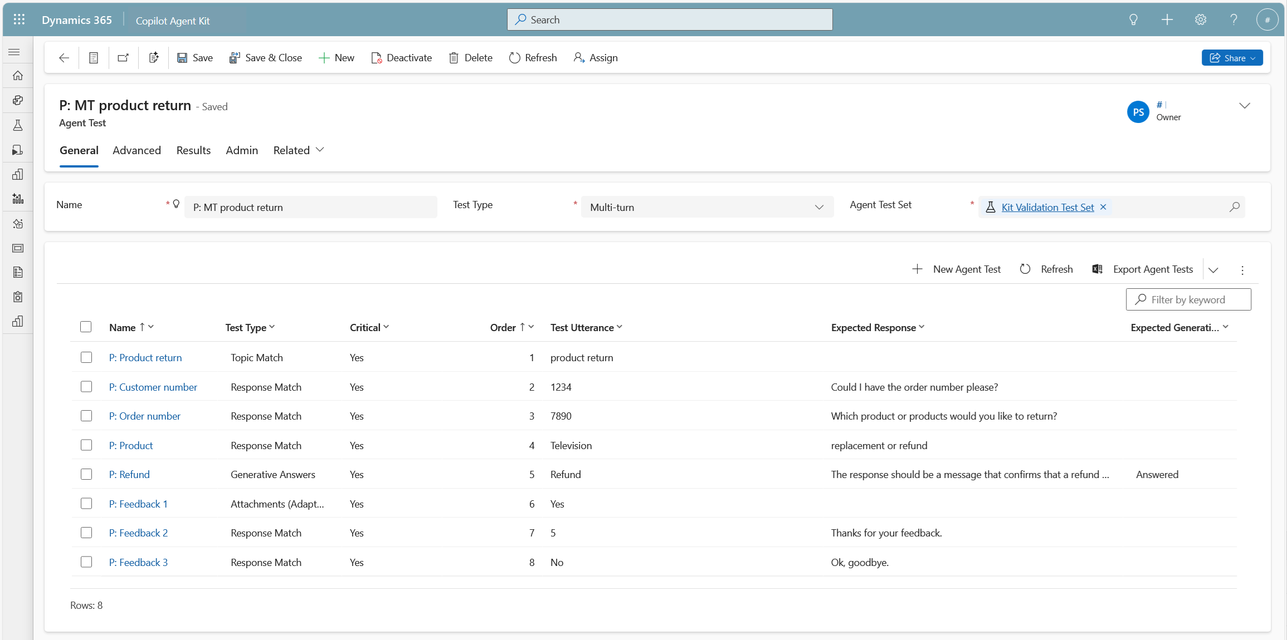Click the flask icon in left sidebar
Viewport: 1287px width, 640px height.
point(18,125)
